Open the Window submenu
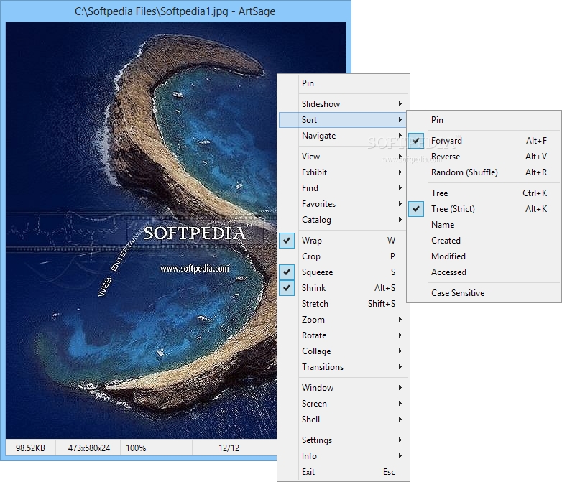The height and width of the screenshot is (482, 562). point(344,388)
